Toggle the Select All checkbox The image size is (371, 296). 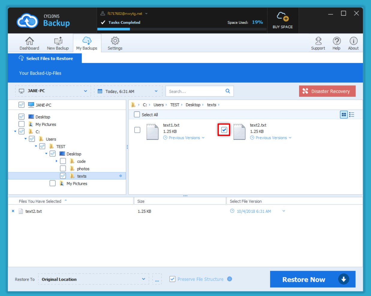137,115
